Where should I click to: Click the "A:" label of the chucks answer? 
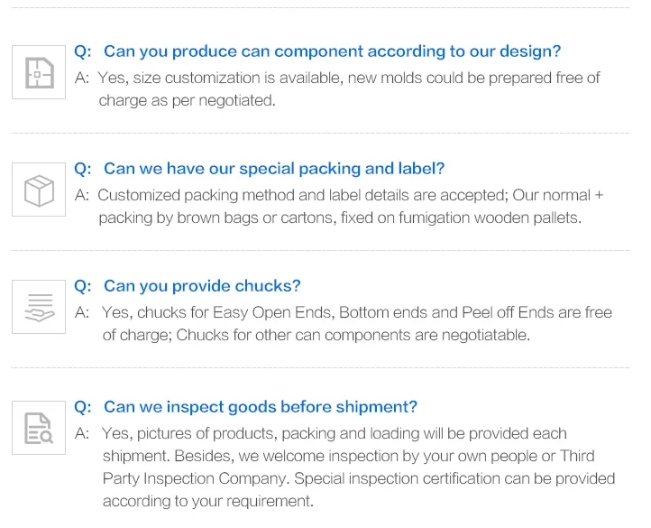pos(82,312)
